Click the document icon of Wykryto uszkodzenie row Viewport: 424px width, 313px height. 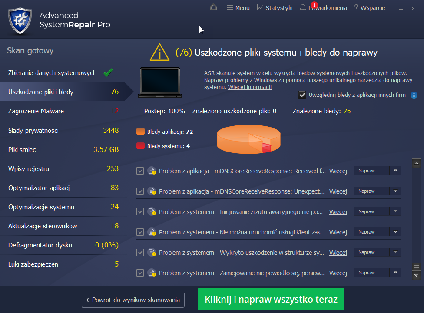click(x=152, y=253)
